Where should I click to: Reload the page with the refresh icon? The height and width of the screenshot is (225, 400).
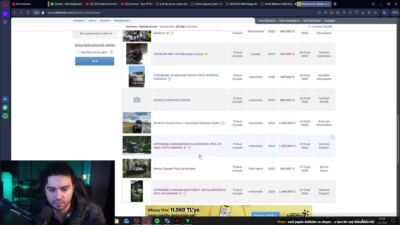pos(28,12)
